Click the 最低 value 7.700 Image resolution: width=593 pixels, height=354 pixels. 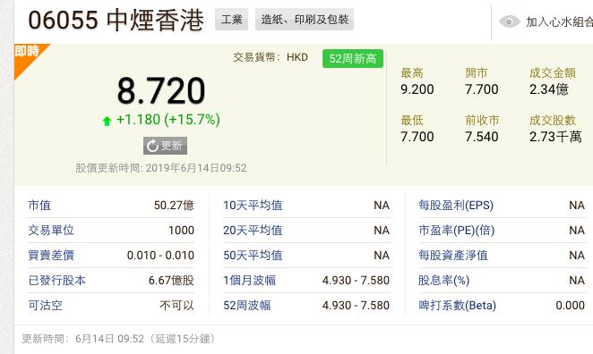pyautogui.click(x=417, y=137)
